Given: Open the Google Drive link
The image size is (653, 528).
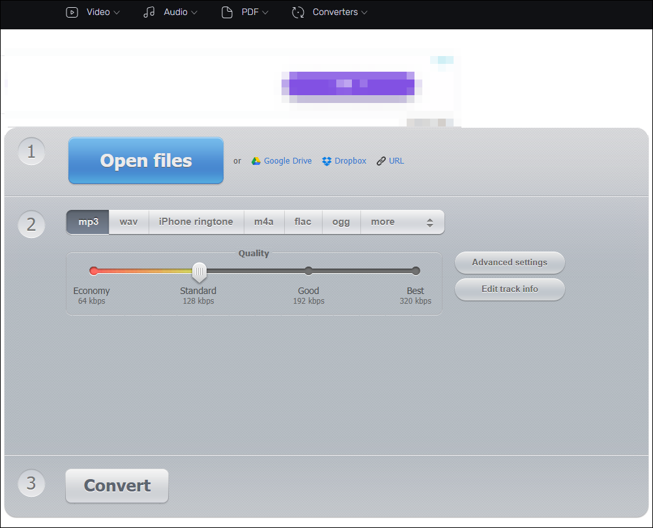Looking at the screenshot, I should 287,161.
